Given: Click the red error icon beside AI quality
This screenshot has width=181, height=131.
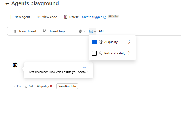Looking at the screenshot, I should click(51, 86).
